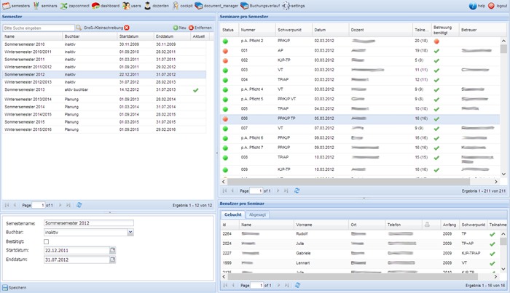
Task: Select the Wintersemester 2012/2013 row
Action: [104, 82]
